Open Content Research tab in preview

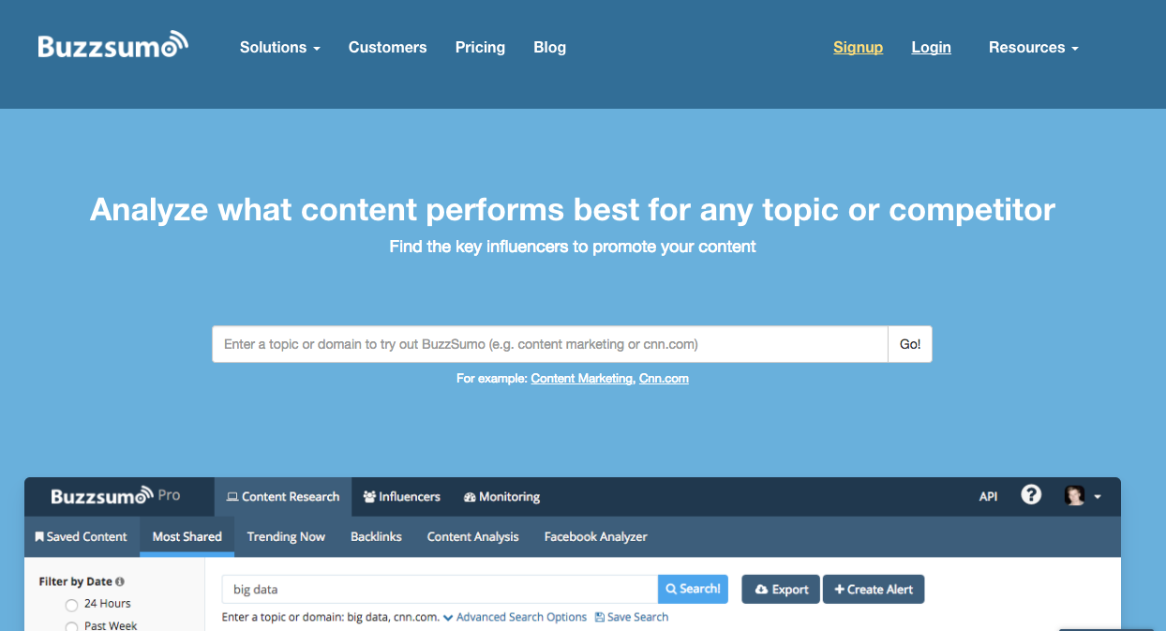283,497
